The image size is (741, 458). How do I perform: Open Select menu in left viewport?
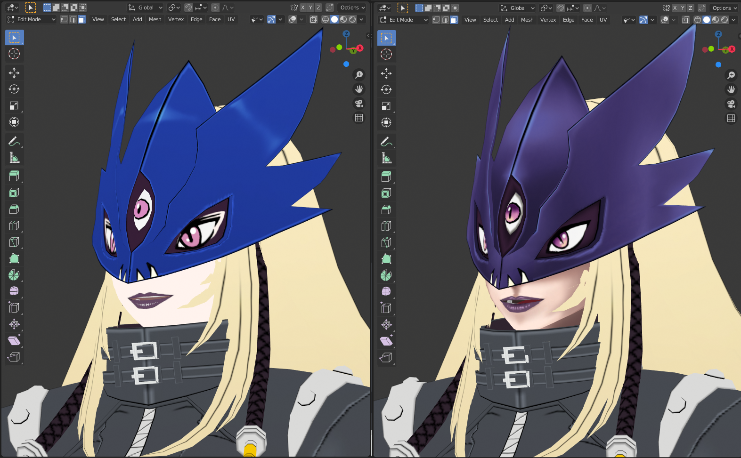[x=118, y=19]
